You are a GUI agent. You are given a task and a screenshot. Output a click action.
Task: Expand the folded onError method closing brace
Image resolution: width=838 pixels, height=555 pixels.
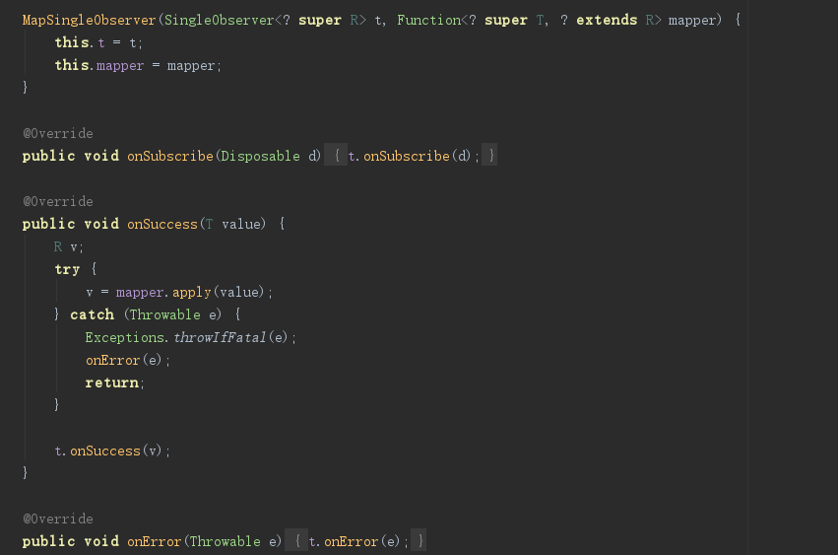pos(419,540)
